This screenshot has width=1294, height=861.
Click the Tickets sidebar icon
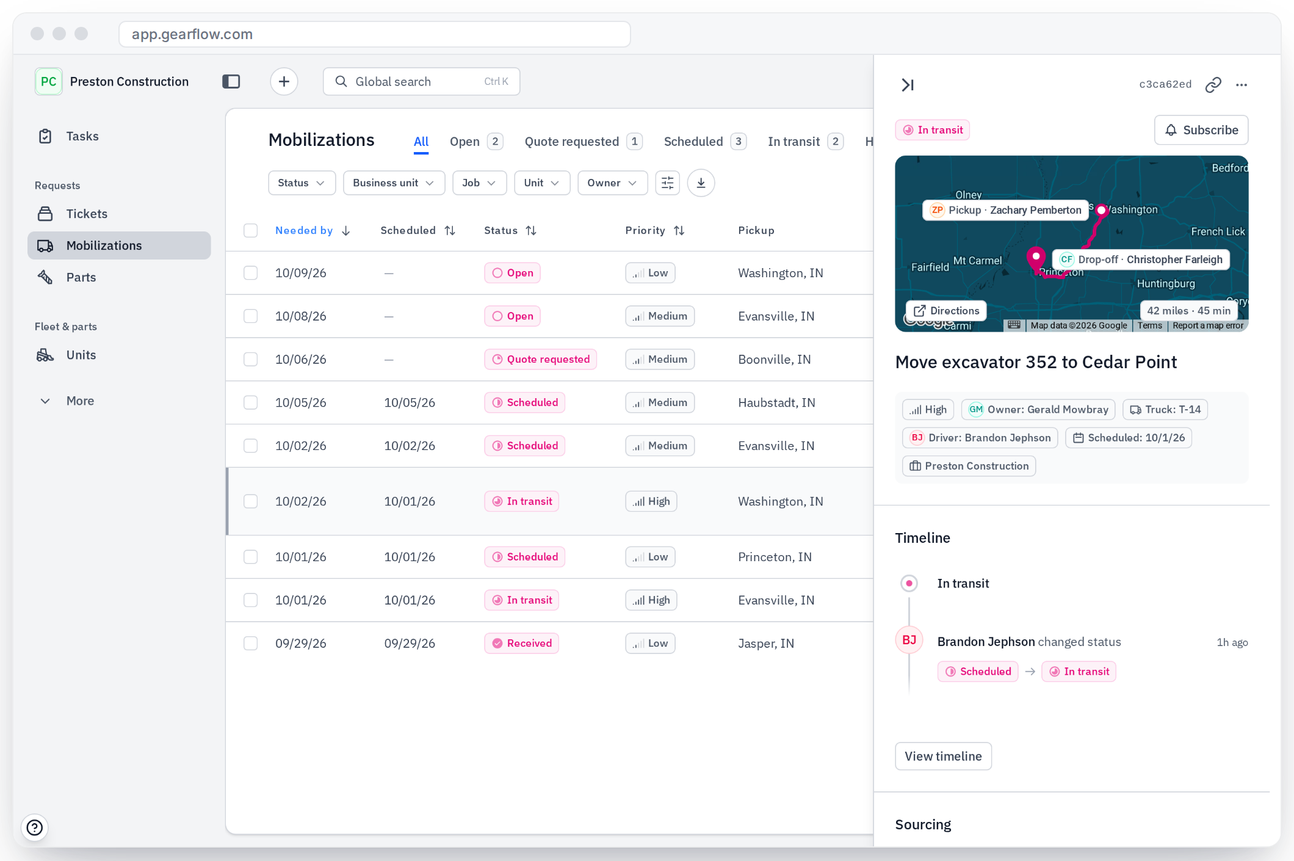[45, 214]
